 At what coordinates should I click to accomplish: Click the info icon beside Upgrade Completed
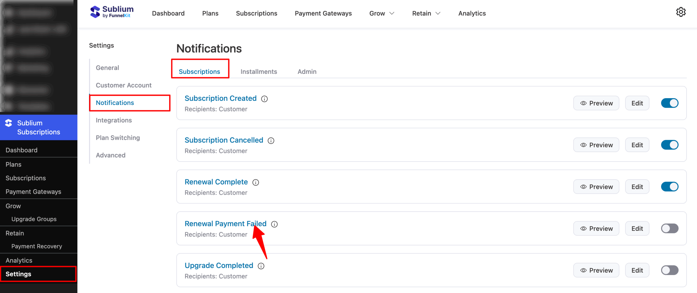261,266
